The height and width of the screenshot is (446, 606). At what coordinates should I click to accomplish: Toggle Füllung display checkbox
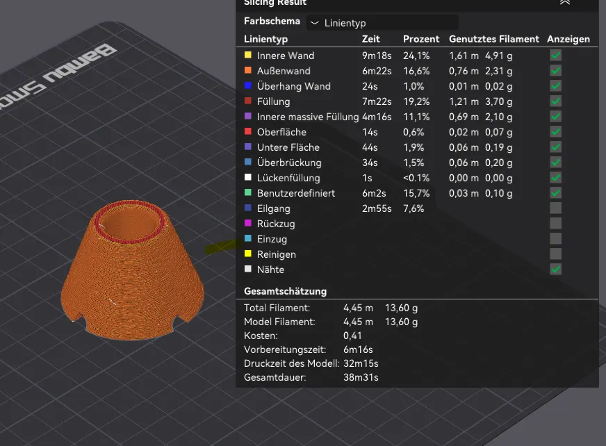tap(556, 101)
